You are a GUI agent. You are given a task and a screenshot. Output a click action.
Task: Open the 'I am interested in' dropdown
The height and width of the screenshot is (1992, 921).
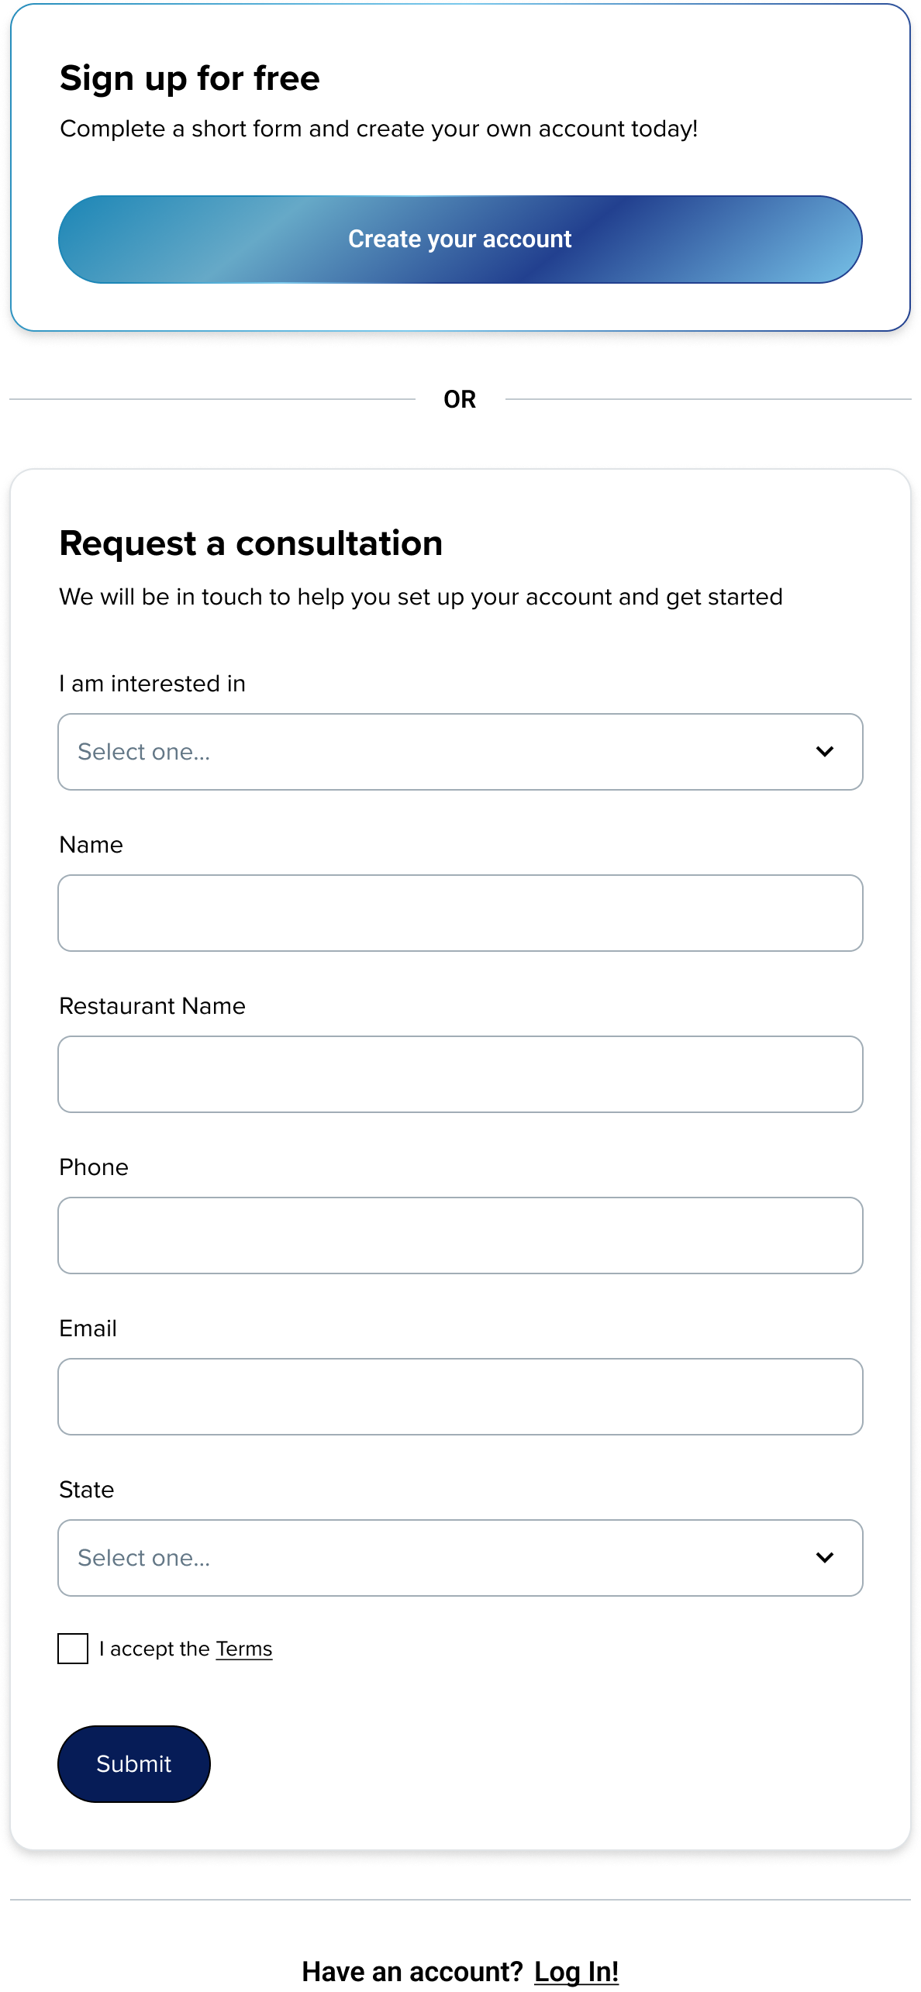pyautogui.click(x=434, y=752)
